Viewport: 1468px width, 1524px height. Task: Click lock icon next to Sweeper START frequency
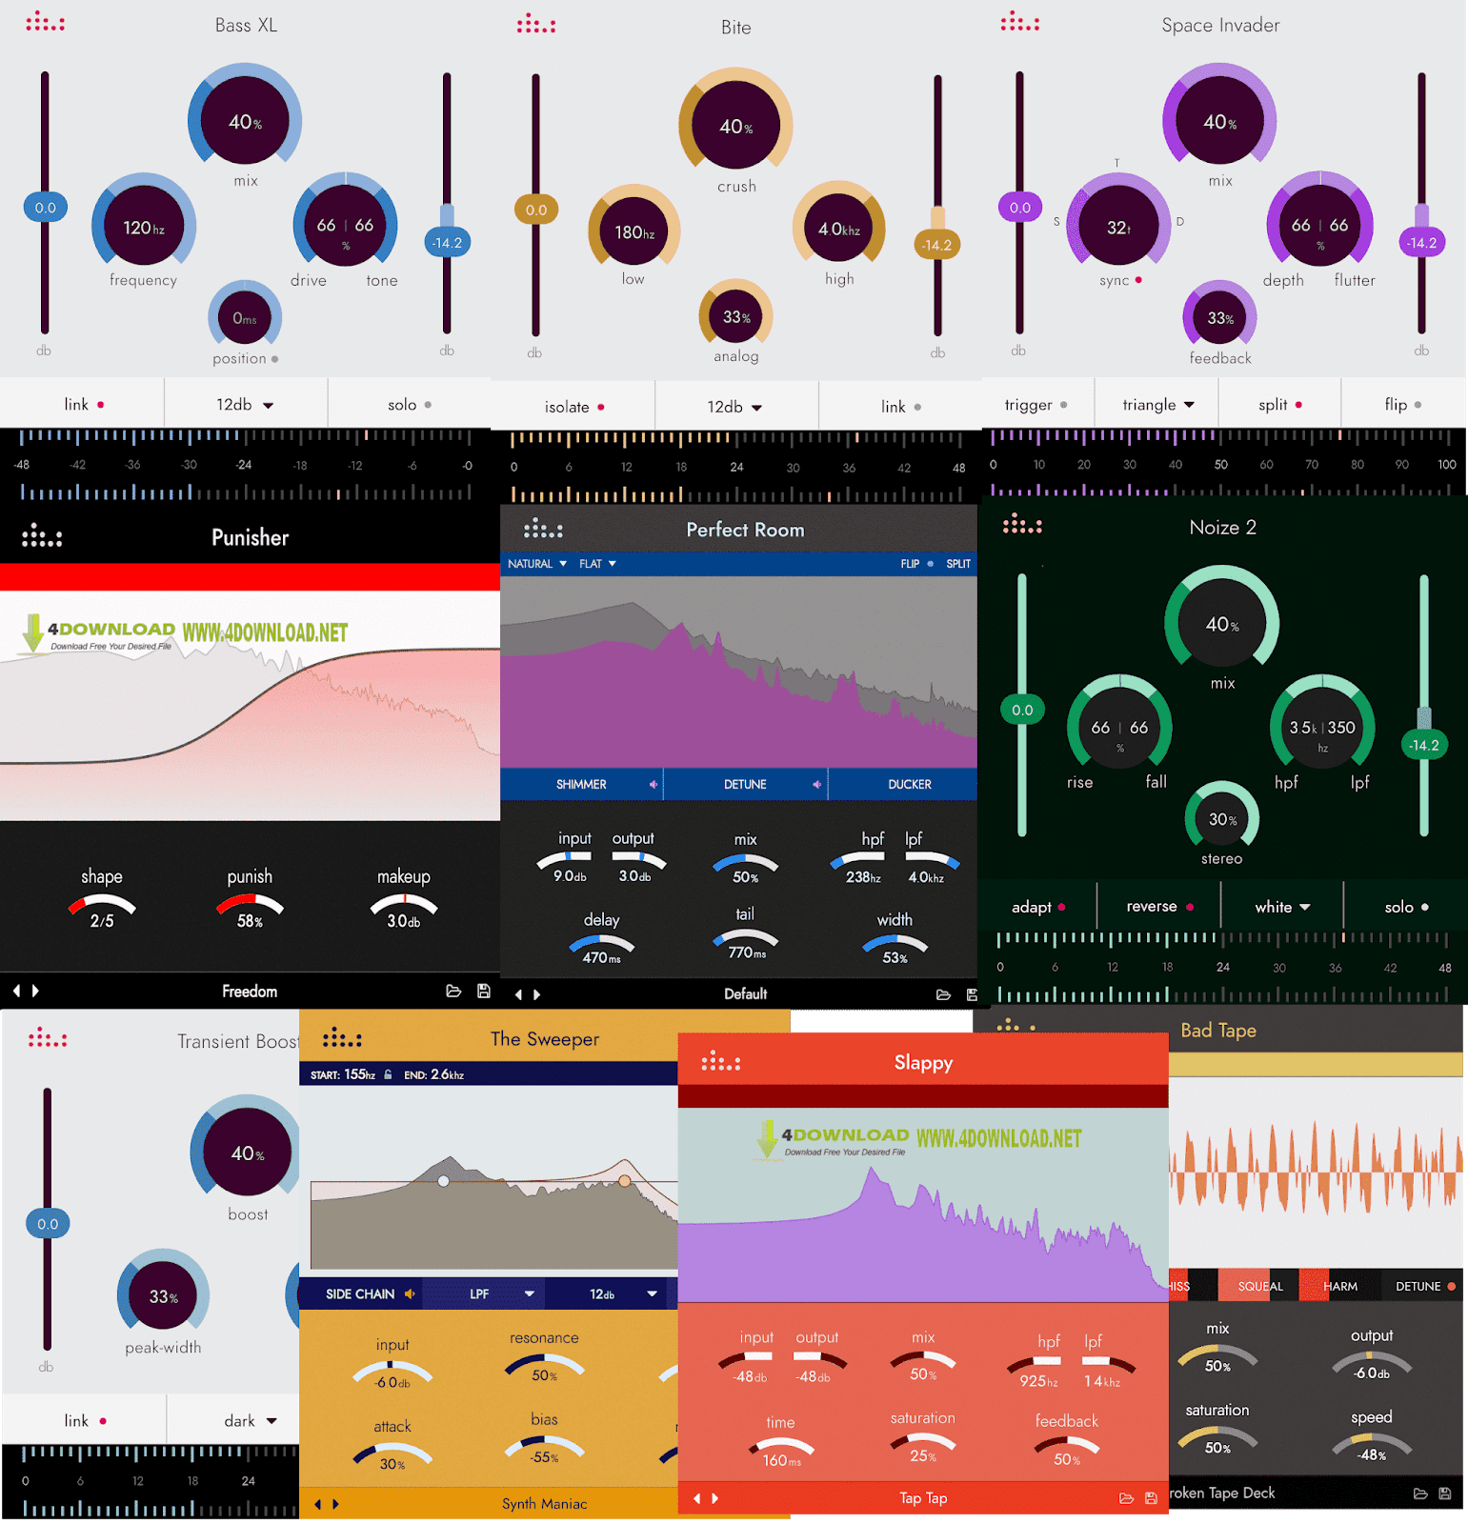pos(388,1074)
